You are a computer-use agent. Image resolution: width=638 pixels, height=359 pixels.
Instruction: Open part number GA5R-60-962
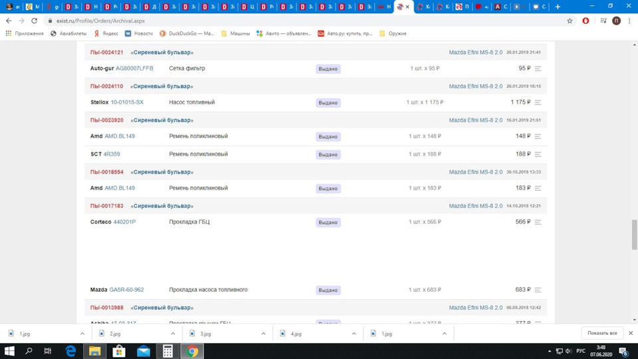tap(126, 290)
